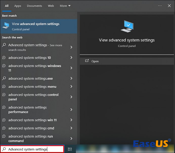Click Open in the right pane
The image size is (175, 153).
95,61
